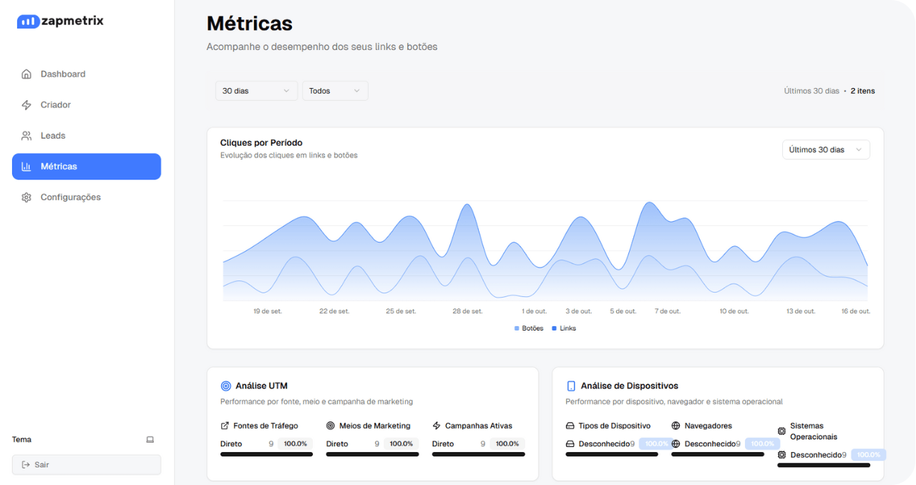This screenshot has height=485, width=916.
Task: Toggle the Botões series in chart legend
Action: click(529, 328)
